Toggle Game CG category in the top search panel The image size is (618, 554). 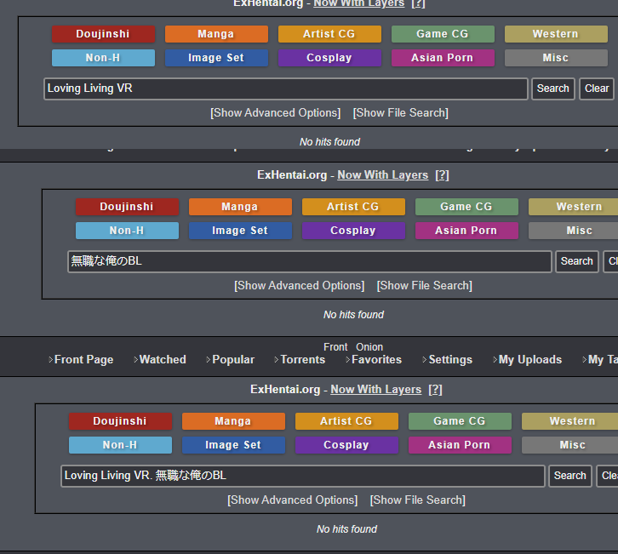(443, 34)
